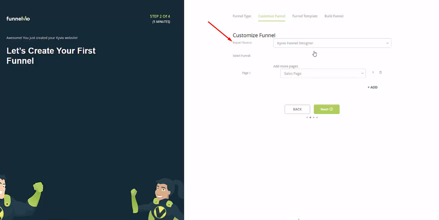439x220 pixels.
Task: Expand the Sales Page dropdown
Action: [323, 73]
